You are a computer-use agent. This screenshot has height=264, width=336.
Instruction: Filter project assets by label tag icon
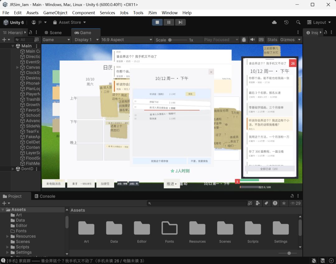point(266,203)
